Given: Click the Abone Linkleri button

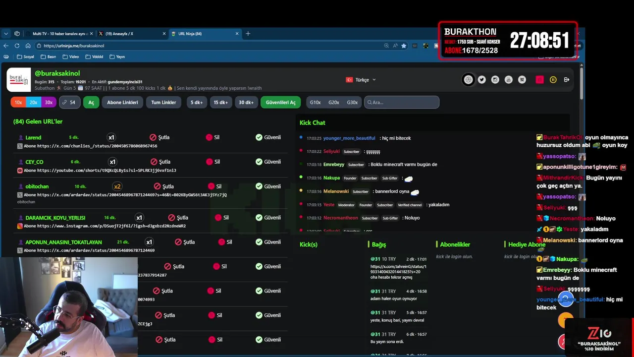Looking at the screenshot, I should pos(122,102).
